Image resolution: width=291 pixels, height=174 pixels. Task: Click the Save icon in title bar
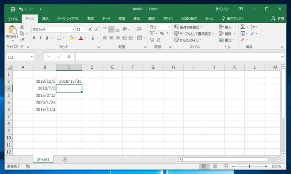pos(12,9)
